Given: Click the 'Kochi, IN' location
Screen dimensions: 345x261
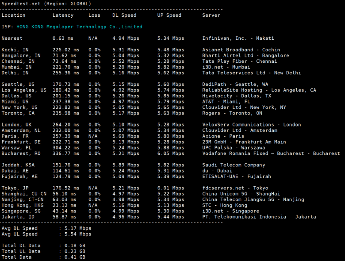Looking at the screenshot, I should 15,50.
